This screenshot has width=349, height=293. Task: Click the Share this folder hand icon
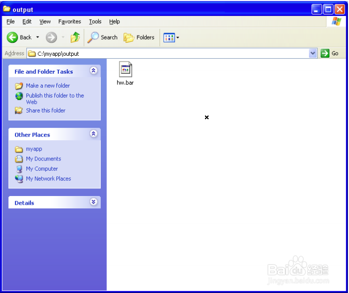pos(19,110)
